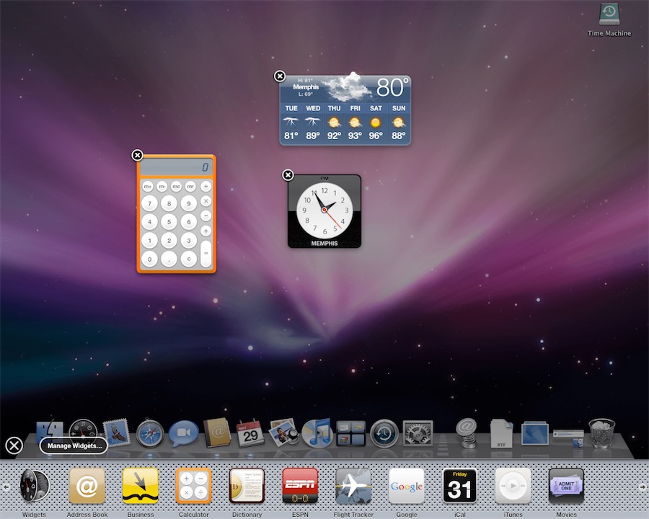The width and height of the screenshot is (649, 519).
Task: Show next widgets with right arrow
Action: pos(642,487)
